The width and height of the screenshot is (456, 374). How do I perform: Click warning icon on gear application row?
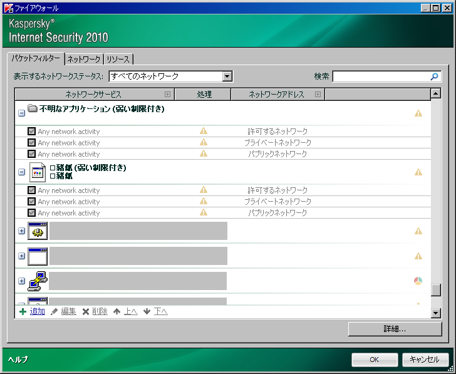(x=418, y=232)
